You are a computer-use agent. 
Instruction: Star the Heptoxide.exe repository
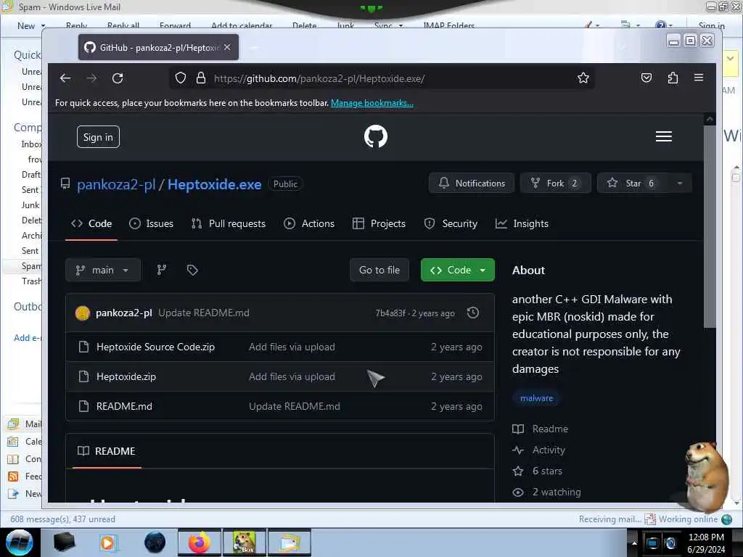click(633, 183)
